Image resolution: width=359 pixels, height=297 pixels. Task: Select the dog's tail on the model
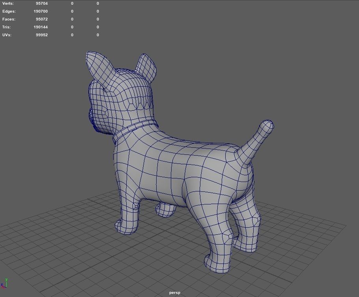pyautogui.click(x=256, y=142)
